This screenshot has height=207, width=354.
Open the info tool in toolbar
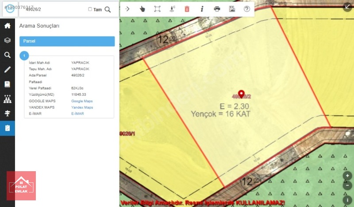click(x=202, y=9)
